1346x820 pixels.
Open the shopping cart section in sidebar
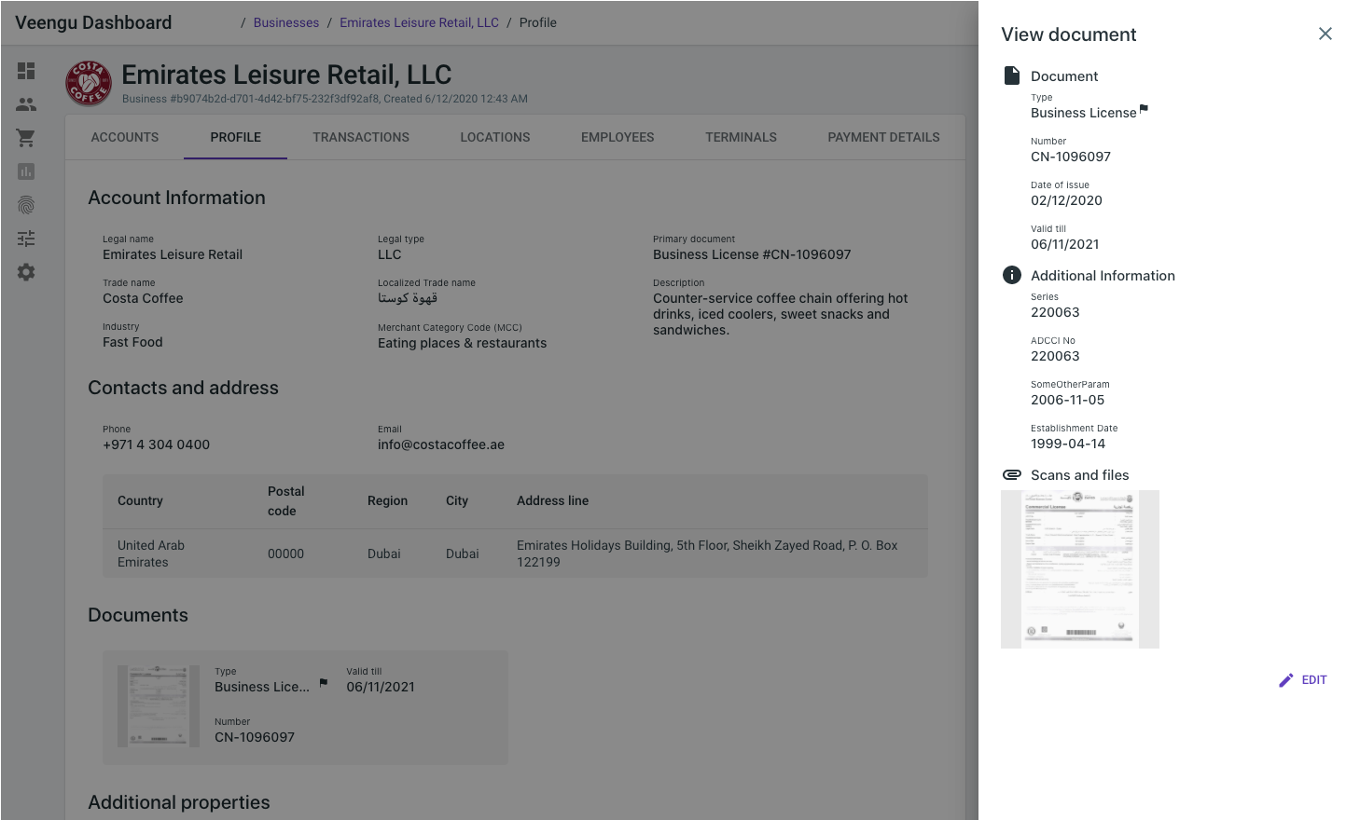(x=26, y=137)
